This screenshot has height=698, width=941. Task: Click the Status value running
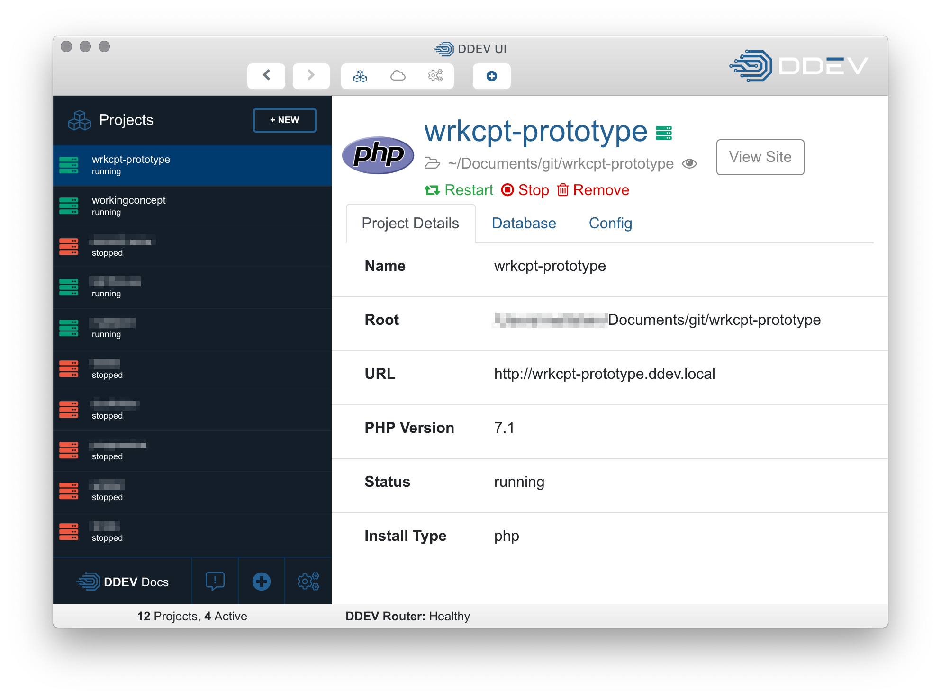tap(519, 482)
